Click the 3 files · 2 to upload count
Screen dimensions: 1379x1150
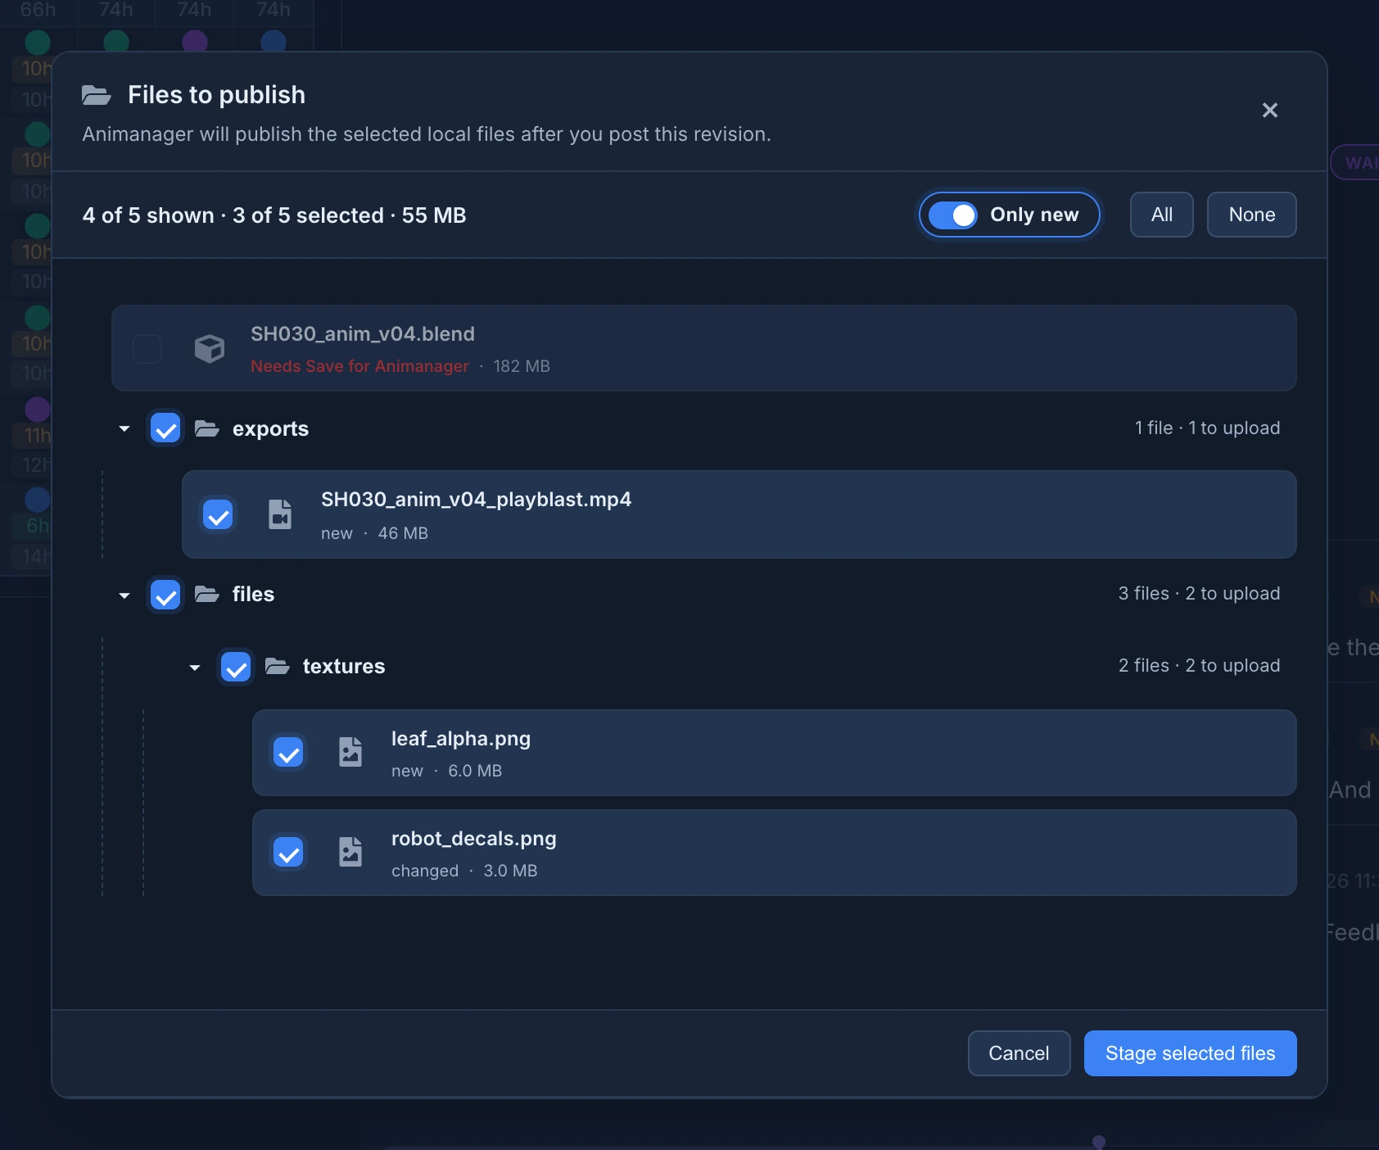[x=1199, y=594]
